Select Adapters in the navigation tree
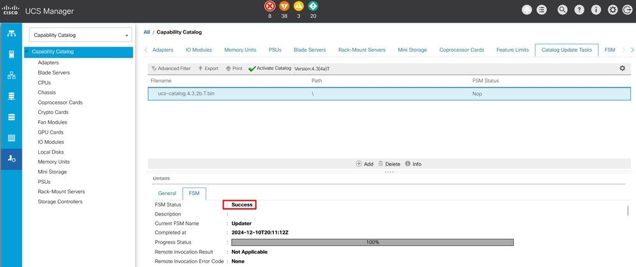636x267 pixels. pos(48,62)
